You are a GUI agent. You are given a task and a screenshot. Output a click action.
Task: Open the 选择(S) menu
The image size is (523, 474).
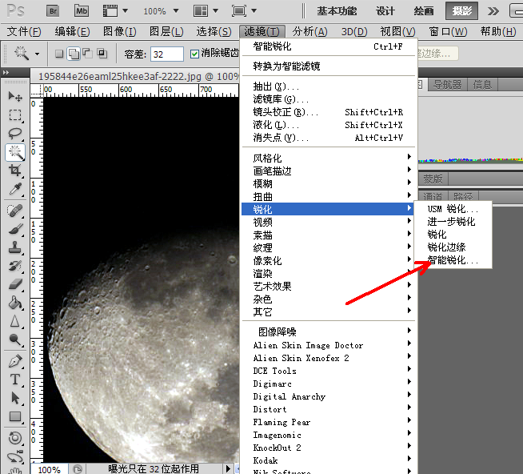[214, 32]
